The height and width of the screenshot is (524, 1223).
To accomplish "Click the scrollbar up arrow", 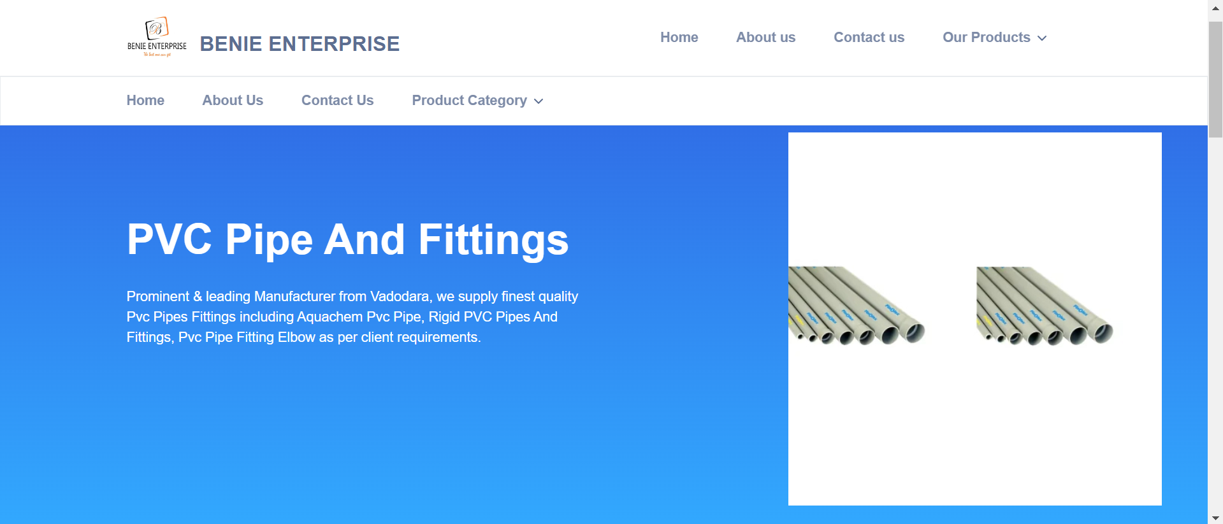I will [x=1215, y=8].
